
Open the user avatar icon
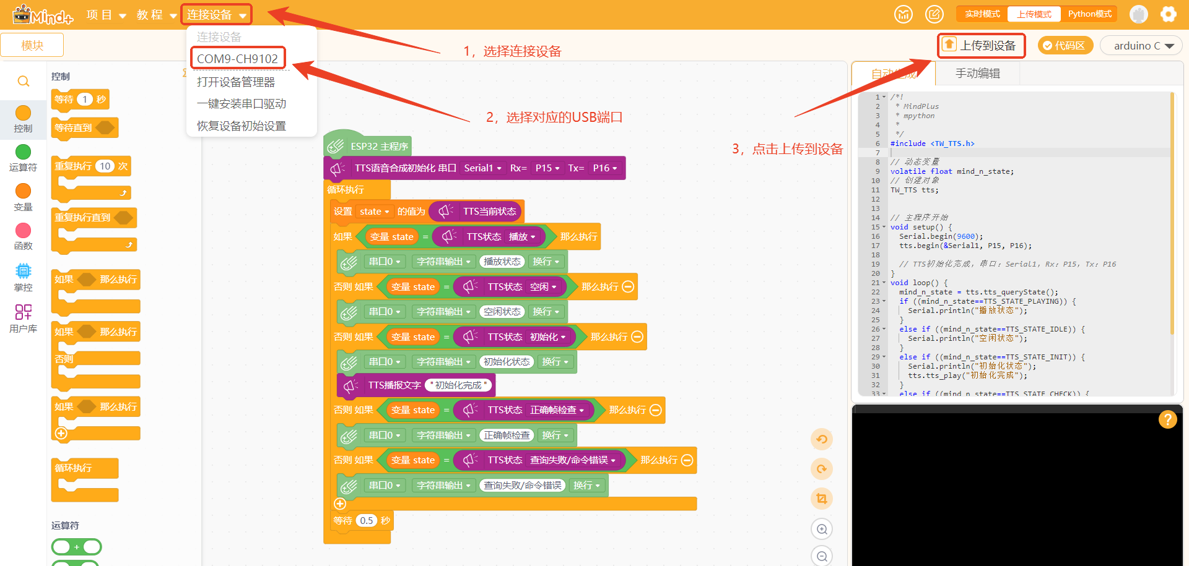[x=1139, y=14]
